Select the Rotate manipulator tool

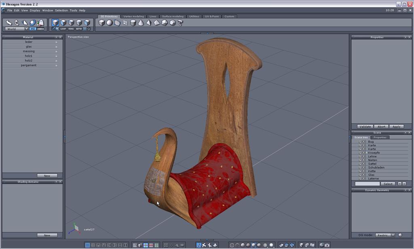click(17, 23)
